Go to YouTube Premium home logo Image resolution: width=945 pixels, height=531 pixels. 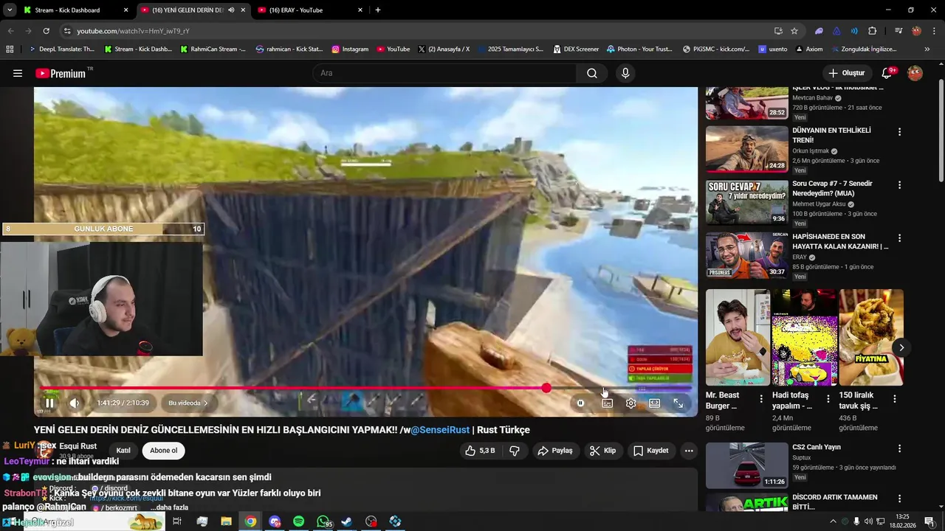point(61,73)
